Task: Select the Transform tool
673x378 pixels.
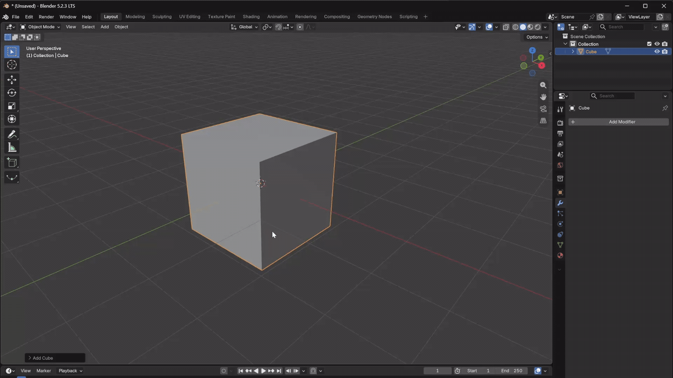Action: pos(12,119)
